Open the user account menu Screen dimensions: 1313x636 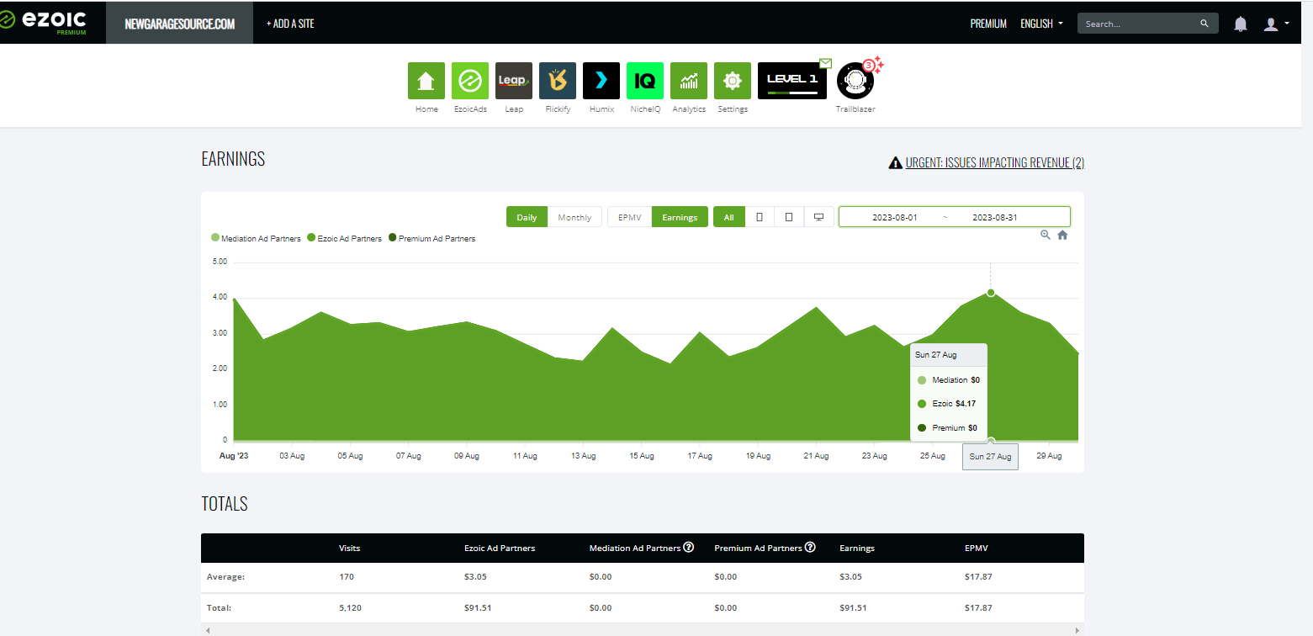coord(1276,24)
